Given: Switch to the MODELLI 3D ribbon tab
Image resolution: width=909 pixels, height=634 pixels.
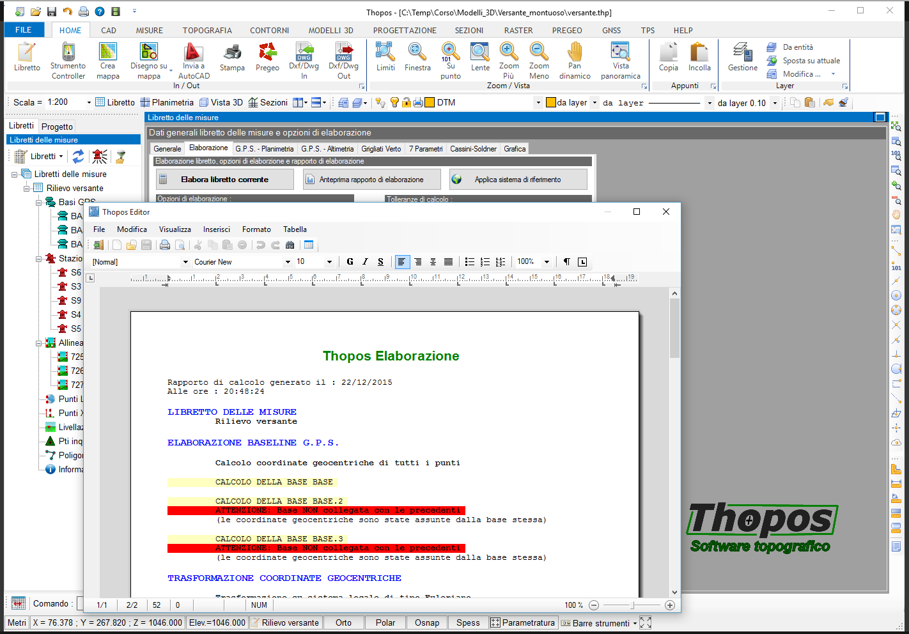Looking at the screenshot, I should (330, 30).
